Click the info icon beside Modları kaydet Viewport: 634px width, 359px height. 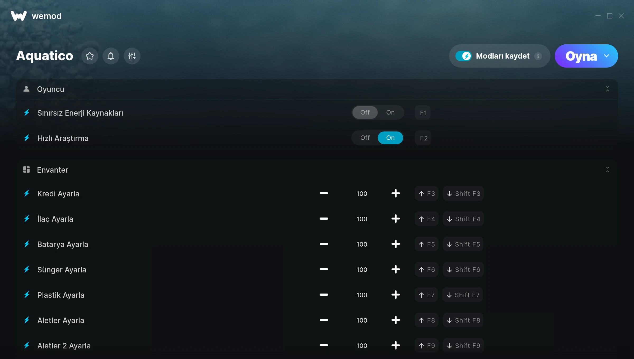538,56
